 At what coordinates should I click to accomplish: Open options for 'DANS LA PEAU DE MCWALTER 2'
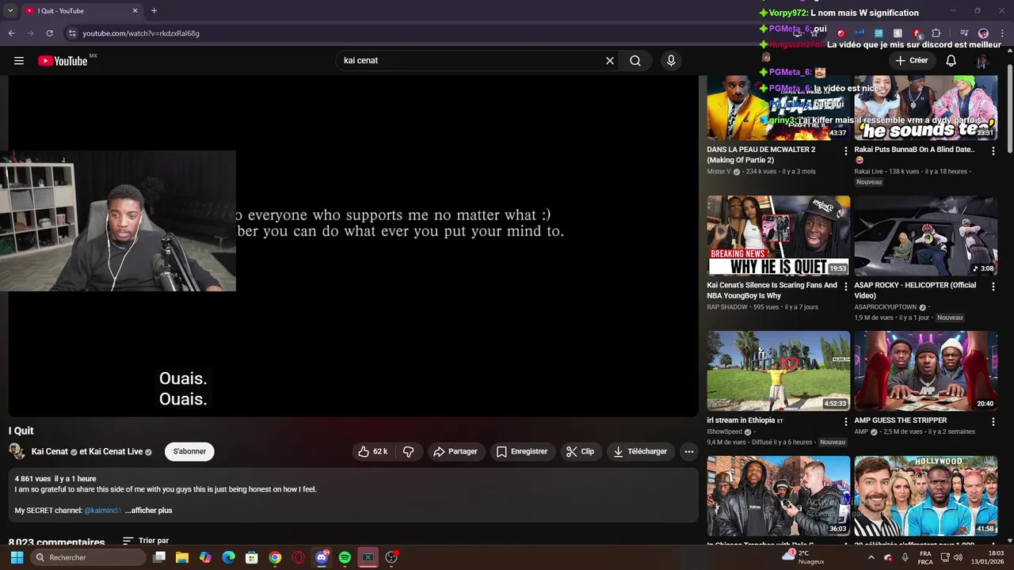[845, 150]
